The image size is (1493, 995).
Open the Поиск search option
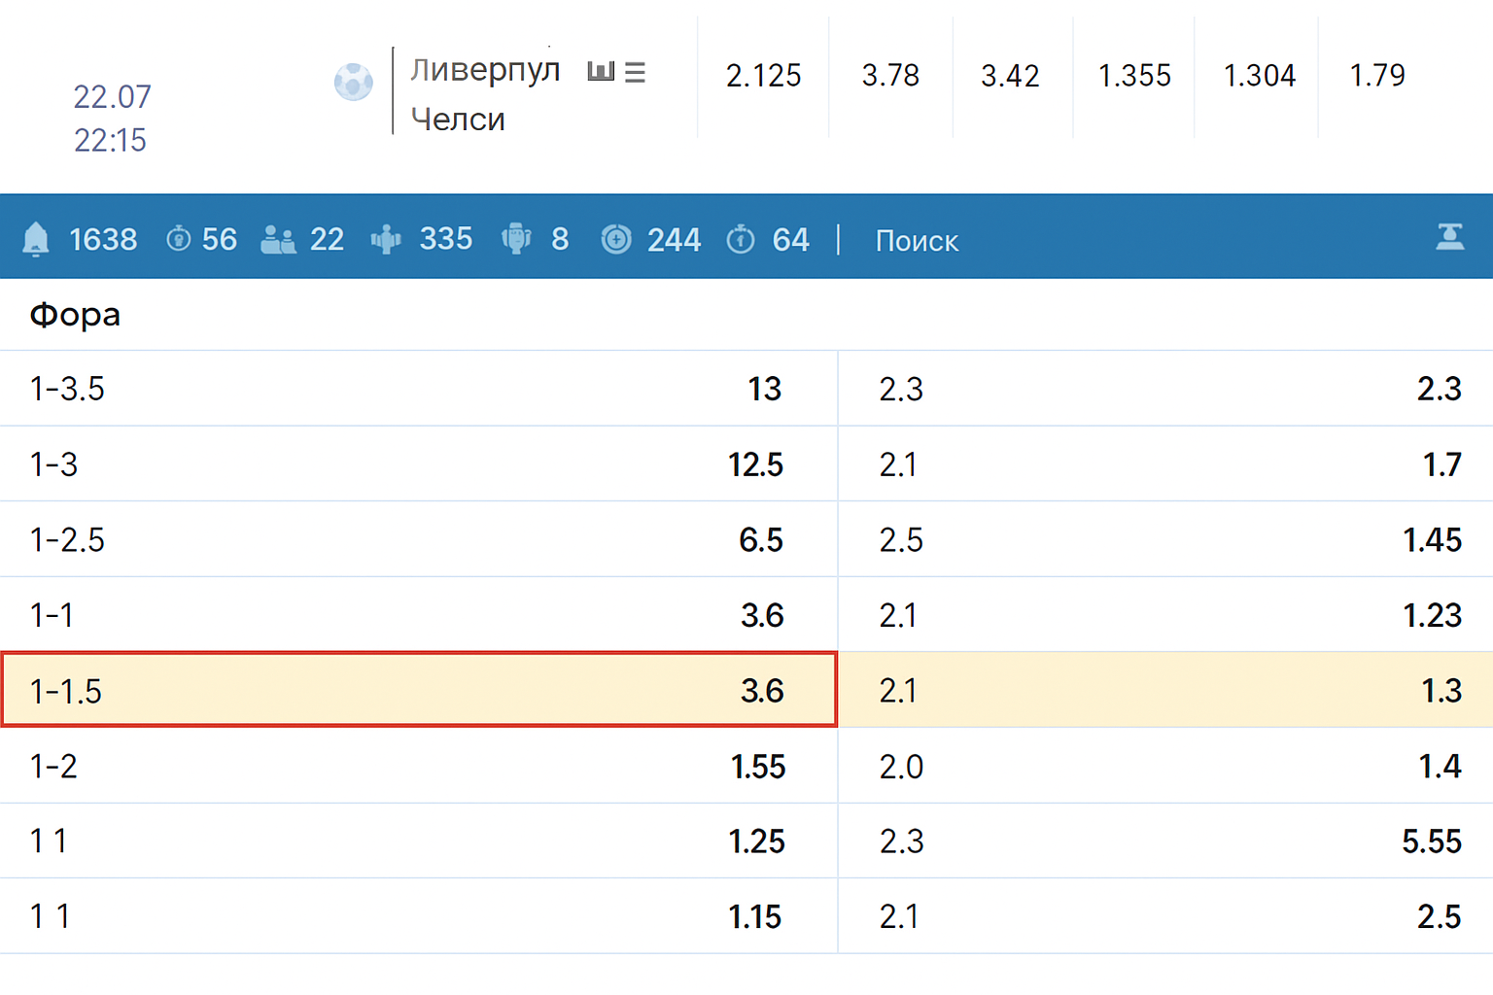[x=916, y=240]
